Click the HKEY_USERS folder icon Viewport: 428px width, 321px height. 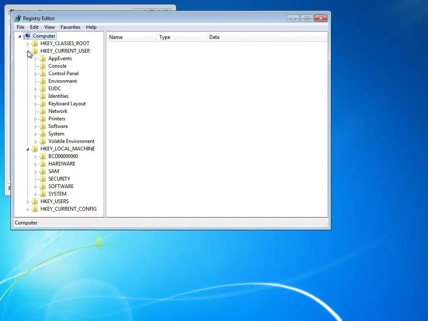pyautogui.click(x=35, y=201)
